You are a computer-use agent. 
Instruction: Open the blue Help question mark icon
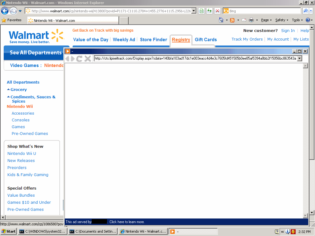point(308,20)
